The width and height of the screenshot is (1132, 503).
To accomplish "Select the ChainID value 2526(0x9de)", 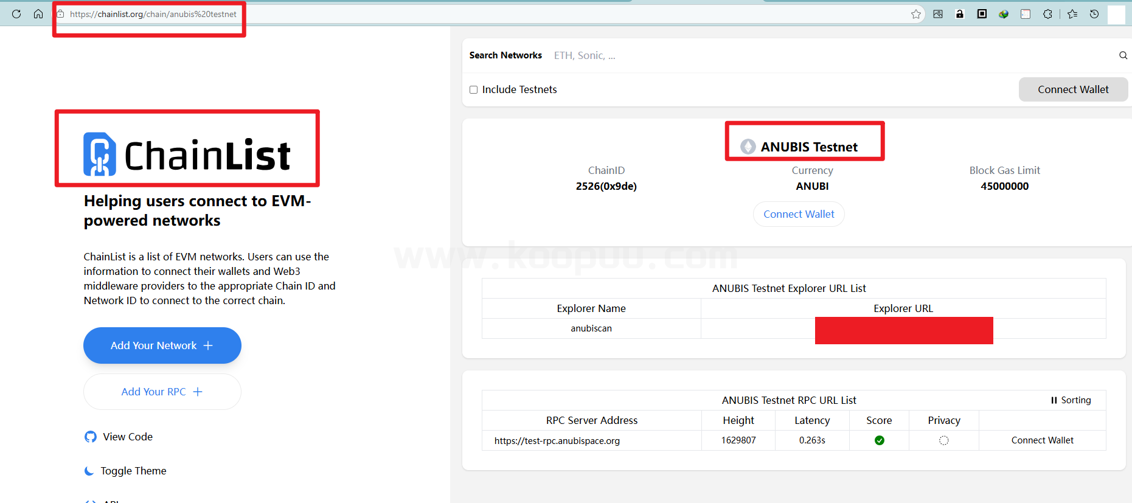I will [606, 186].
